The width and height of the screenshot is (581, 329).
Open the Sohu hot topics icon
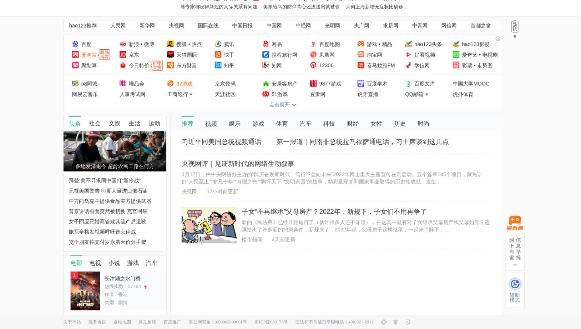(x=170, y=44)
